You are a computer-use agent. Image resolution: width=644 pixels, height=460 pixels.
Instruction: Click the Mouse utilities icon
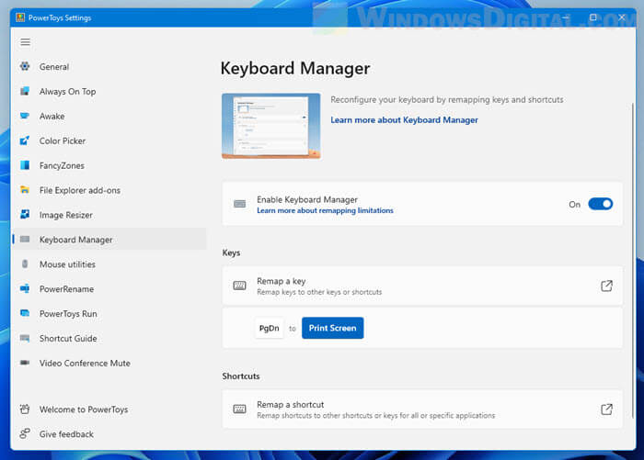pyautogui.click(x=25, y=264)
